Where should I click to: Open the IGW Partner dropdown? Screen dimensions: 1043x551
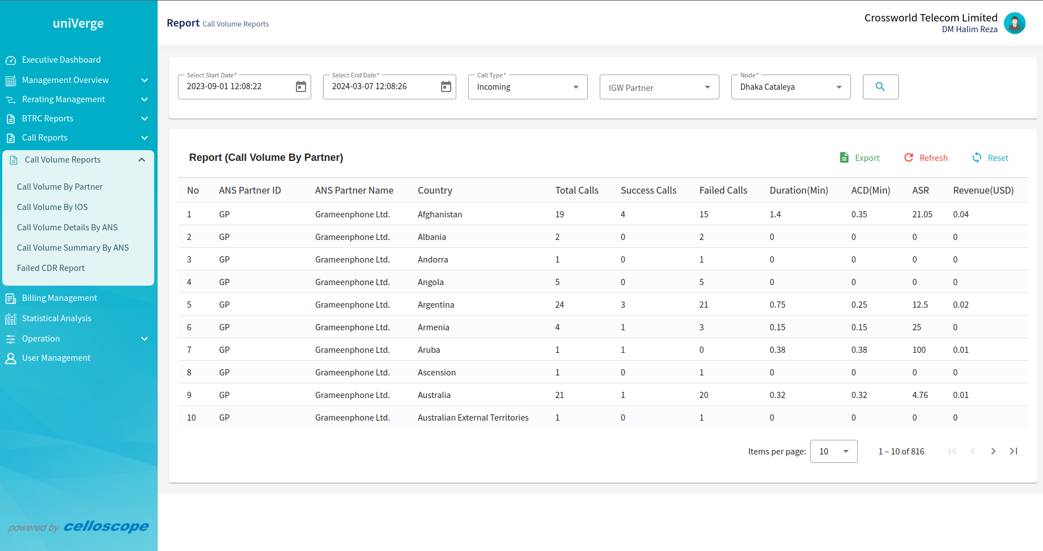click(660, 87)
